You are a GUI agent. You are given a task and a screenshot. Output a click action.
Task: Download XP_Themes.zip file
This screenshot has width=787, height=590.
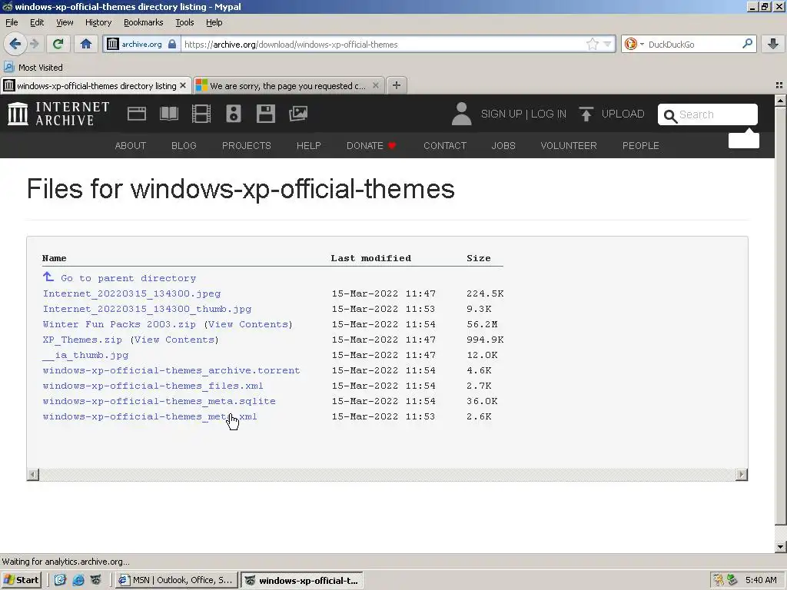click(82, 340)
